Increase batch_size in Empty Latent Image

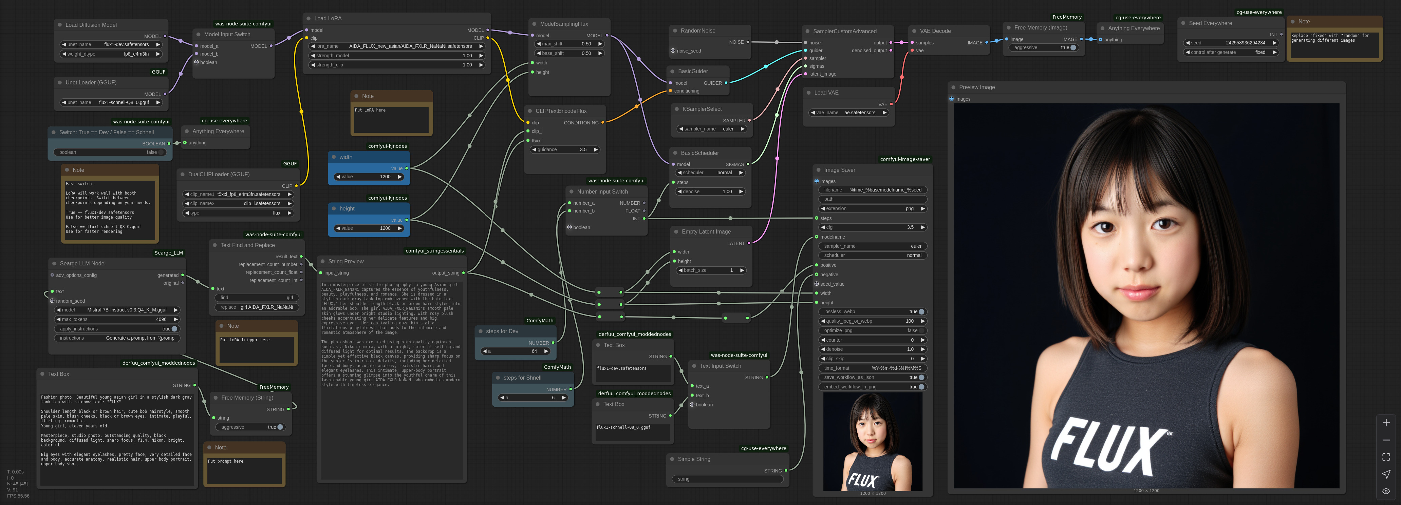pos(742,270)
